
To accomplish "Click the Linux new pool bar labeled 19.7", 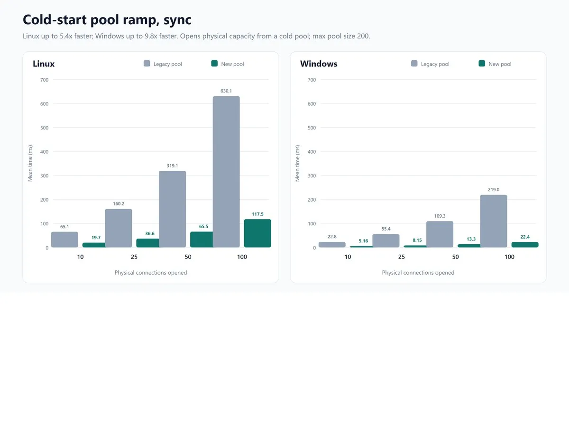I will (x=94, y=245).
